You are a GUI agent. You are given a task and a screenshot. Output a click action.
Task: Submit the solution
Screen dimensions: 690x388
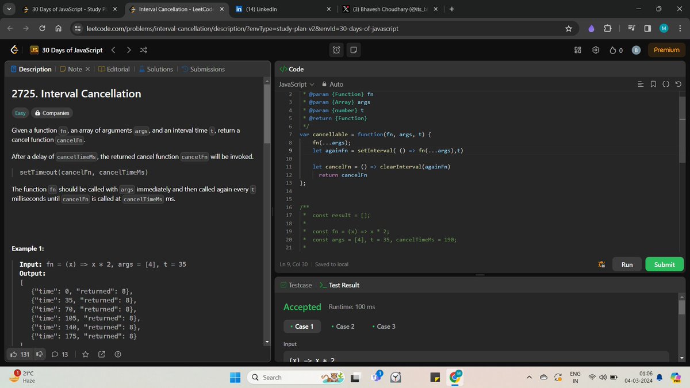(x=664, y=264)
